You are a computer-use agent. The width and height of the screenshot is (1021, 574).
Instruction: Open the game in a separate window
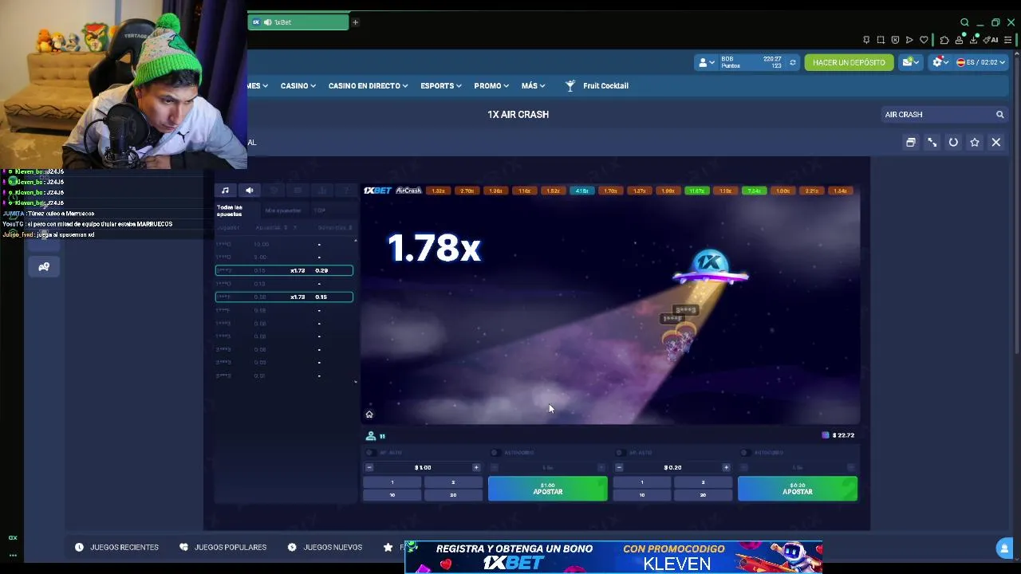910,142
